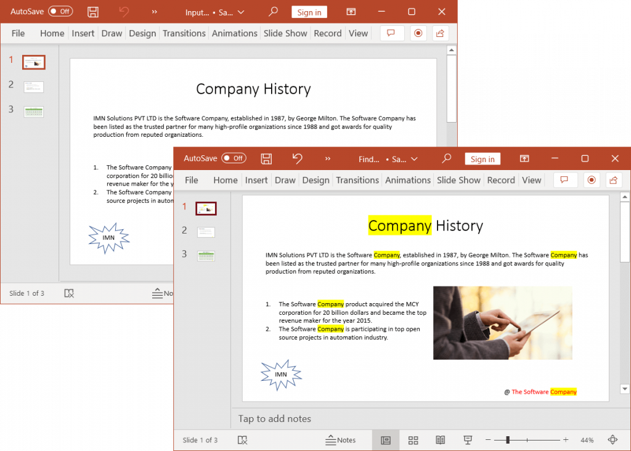Image resolution: width=631 pixels, height=451 pixels.
Task: Open the Animations ribbon tab
Action: (407, 180)
